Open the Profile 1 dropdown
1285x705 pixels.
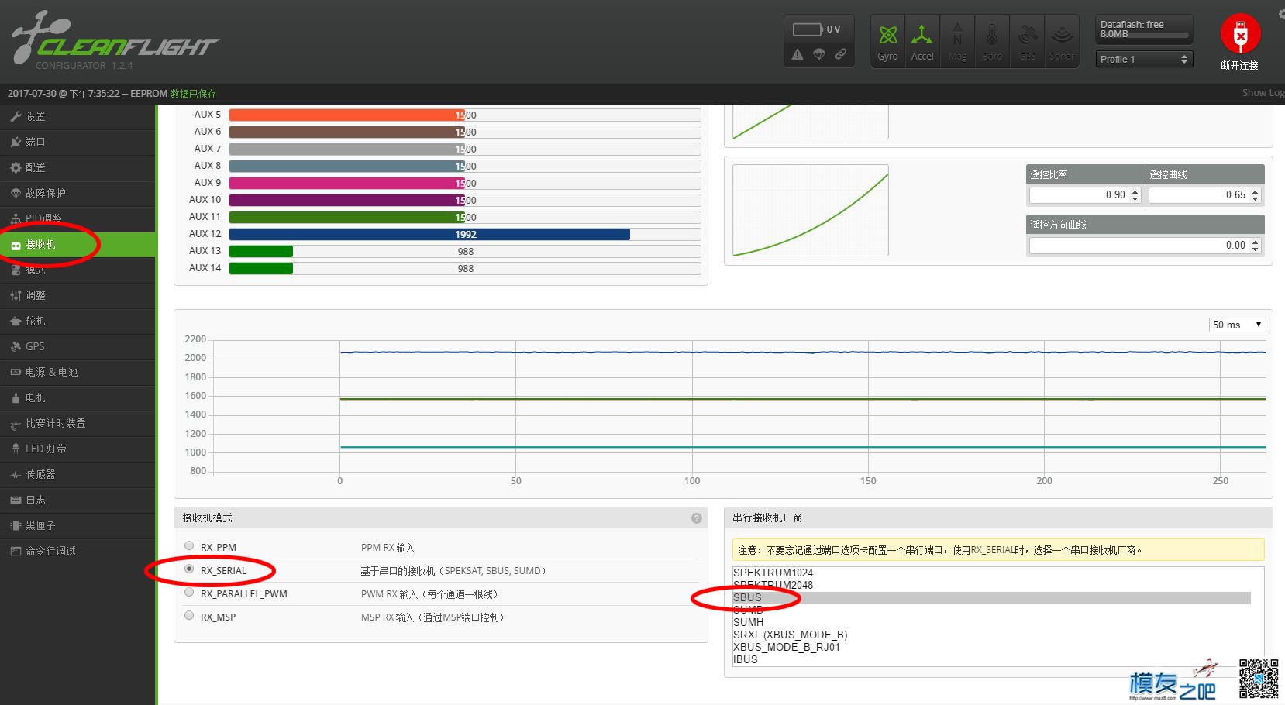(1144, 59)
